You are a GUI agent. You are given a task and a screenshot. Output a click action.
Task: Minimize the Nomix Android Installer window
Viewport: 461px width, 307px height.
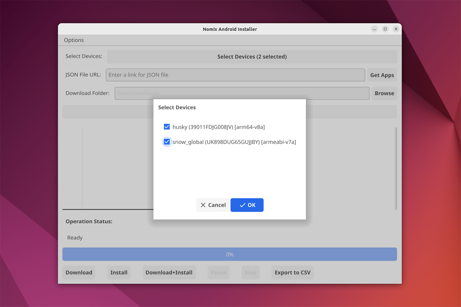[x=375, y=29]
